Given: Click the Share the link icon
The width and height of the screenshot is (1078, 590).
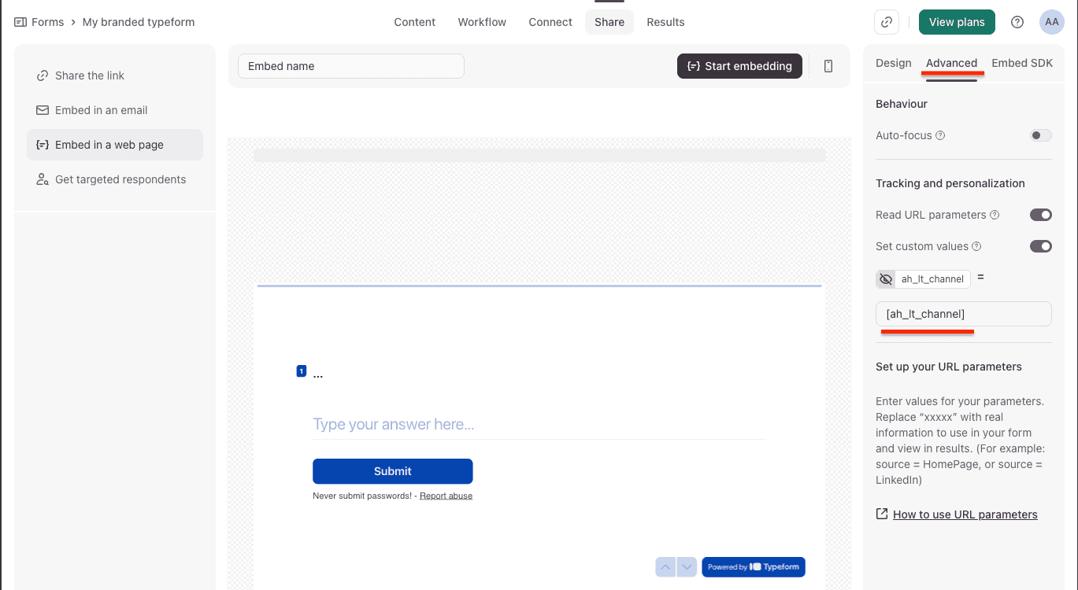Looking at the screenshot, I should (x=41, y=75).
